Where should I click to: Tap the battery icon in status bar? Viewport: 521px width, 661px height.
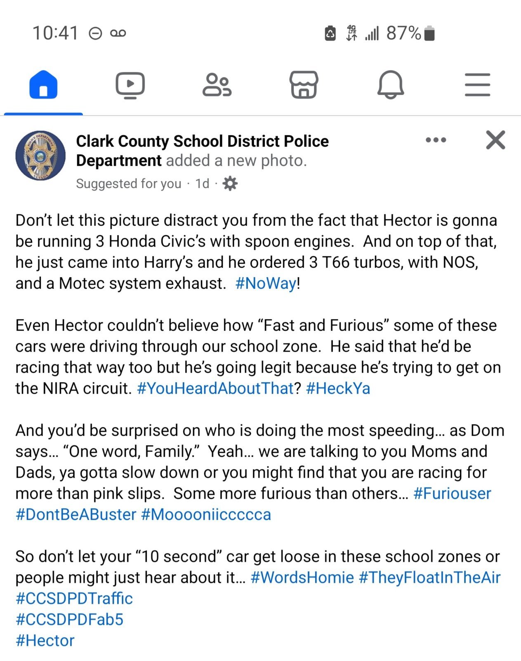(429, 33)
